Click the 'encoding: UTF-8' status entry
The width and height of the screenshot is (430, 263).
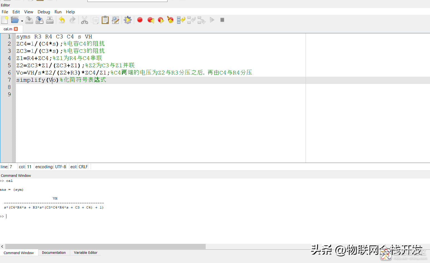pyautogui.click(x=51, y=167)
